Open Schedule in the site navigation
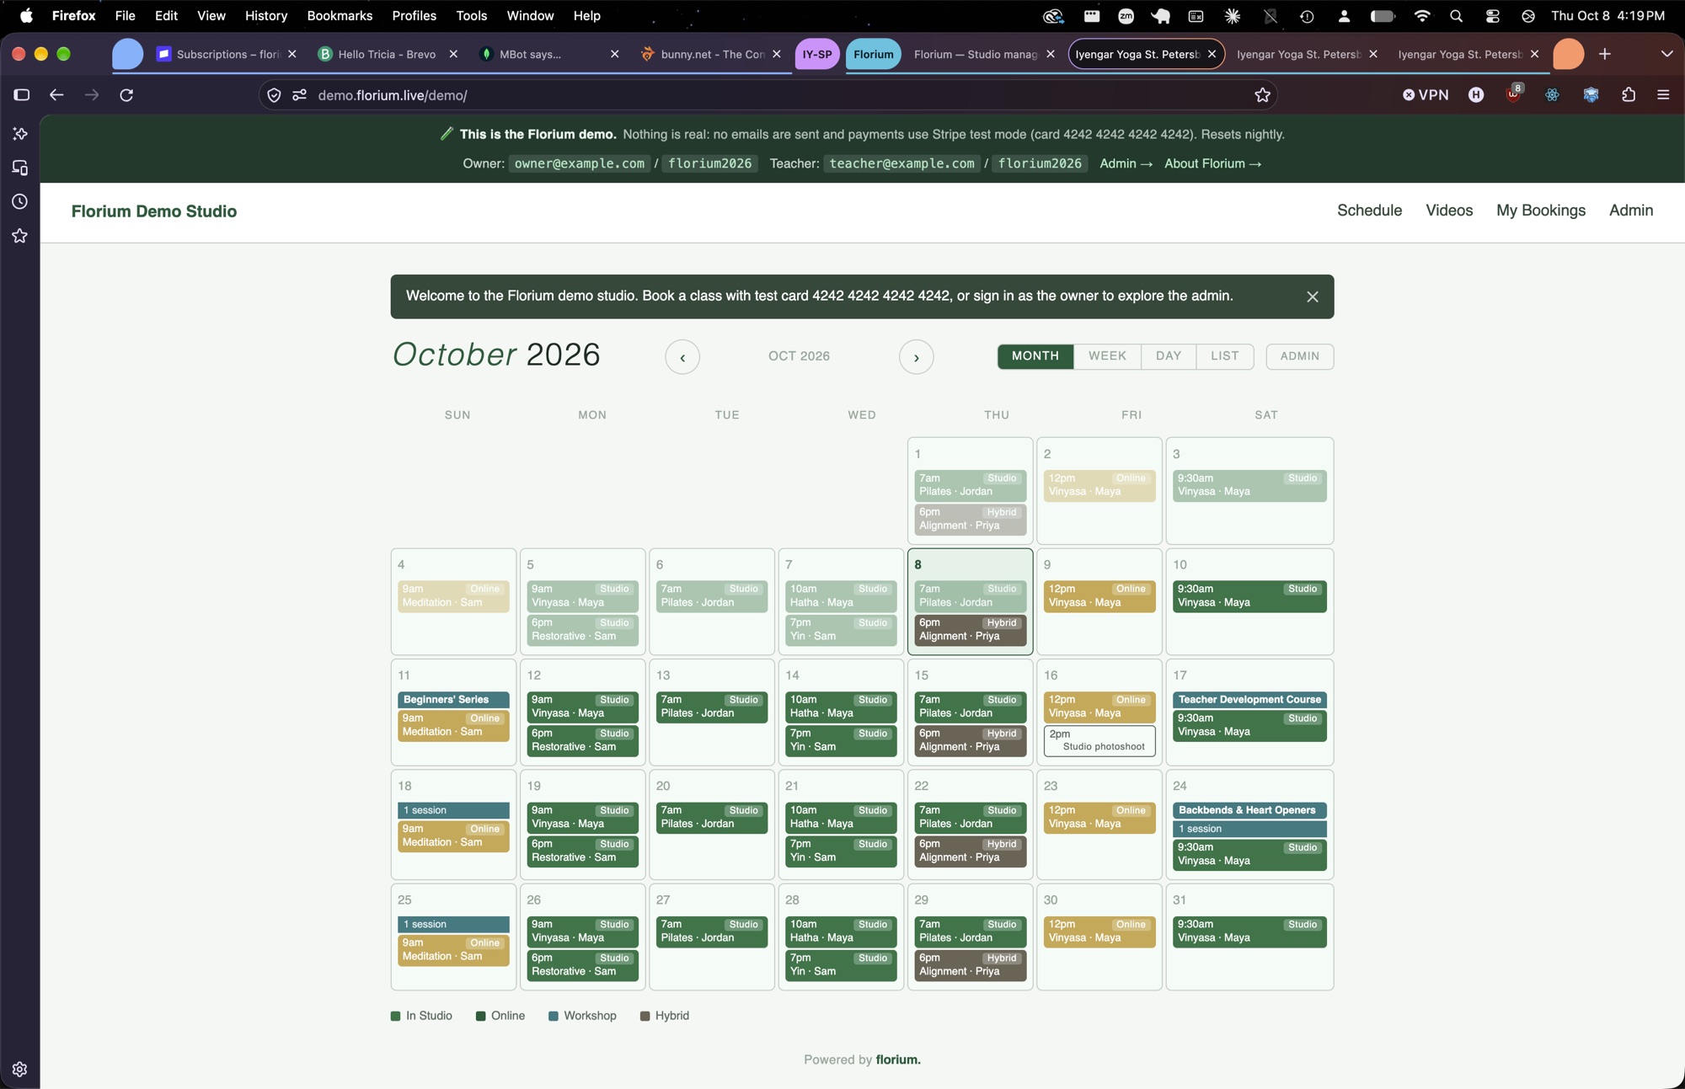 pyautogui.click(x=1370, y=211)
